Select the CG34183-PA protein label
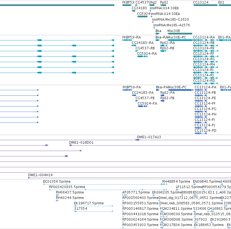The height and width of the screenshot is (229, 231). coord(143,92)
